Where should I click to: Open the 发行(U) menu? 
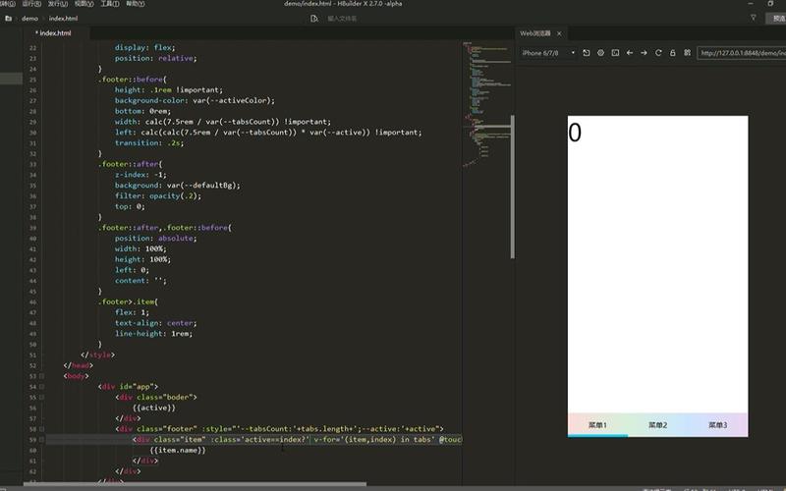(x=58, y=4)
